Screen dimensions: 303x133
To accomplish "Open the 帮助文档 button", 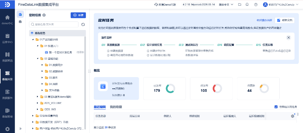I will point(284,20).
